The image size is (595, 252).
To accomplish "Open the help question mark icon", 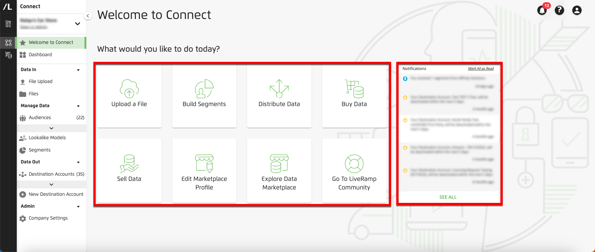I will point(559,10).
